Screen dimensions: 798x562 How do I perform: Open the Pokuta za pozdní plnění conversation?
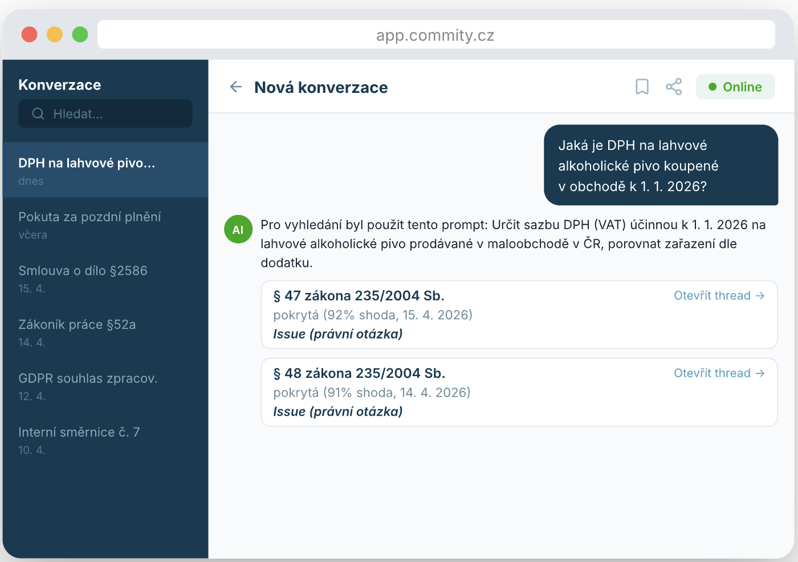click(105, 225)
